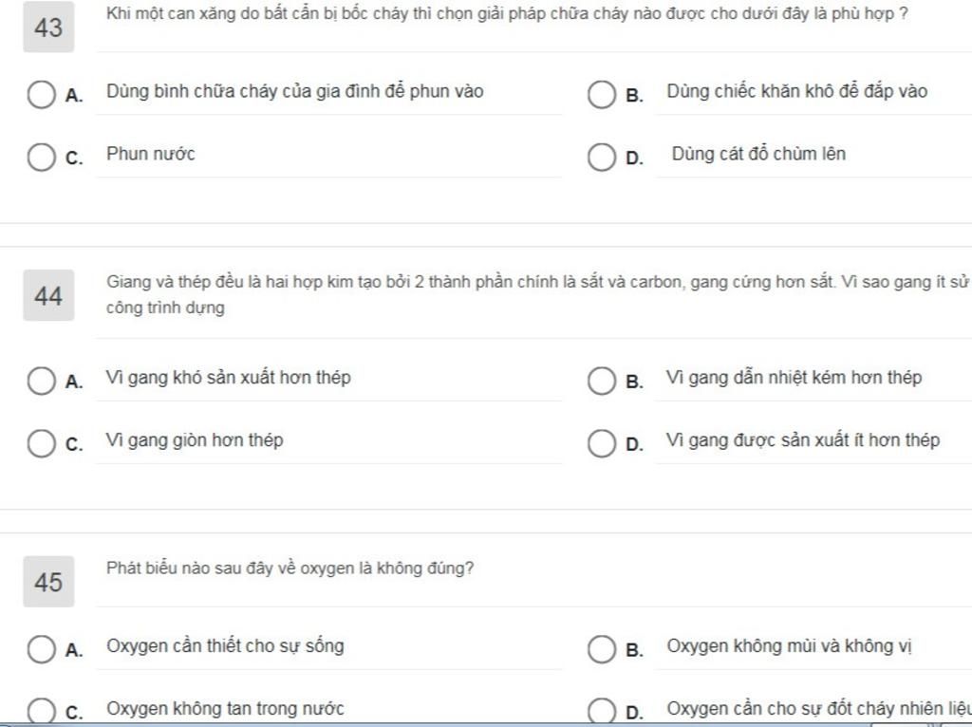
Task: Pick radio button D in question 43
Action: 602,157
